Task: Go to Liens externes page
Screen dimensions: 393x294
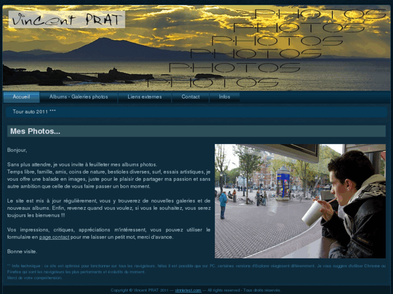Action: [145, 97]
